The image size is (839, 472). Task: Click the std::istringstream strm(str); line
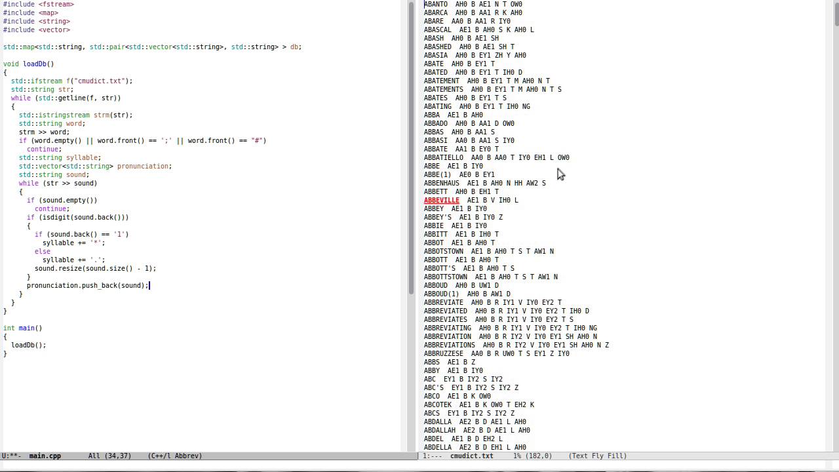click(76, 115)
